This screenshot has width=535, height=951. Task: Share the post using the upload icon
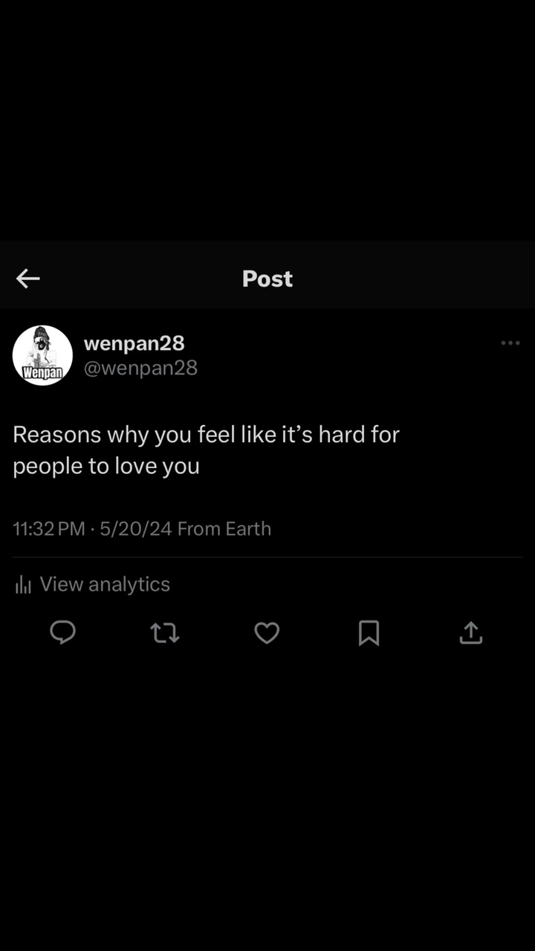[x=471, y=633]
